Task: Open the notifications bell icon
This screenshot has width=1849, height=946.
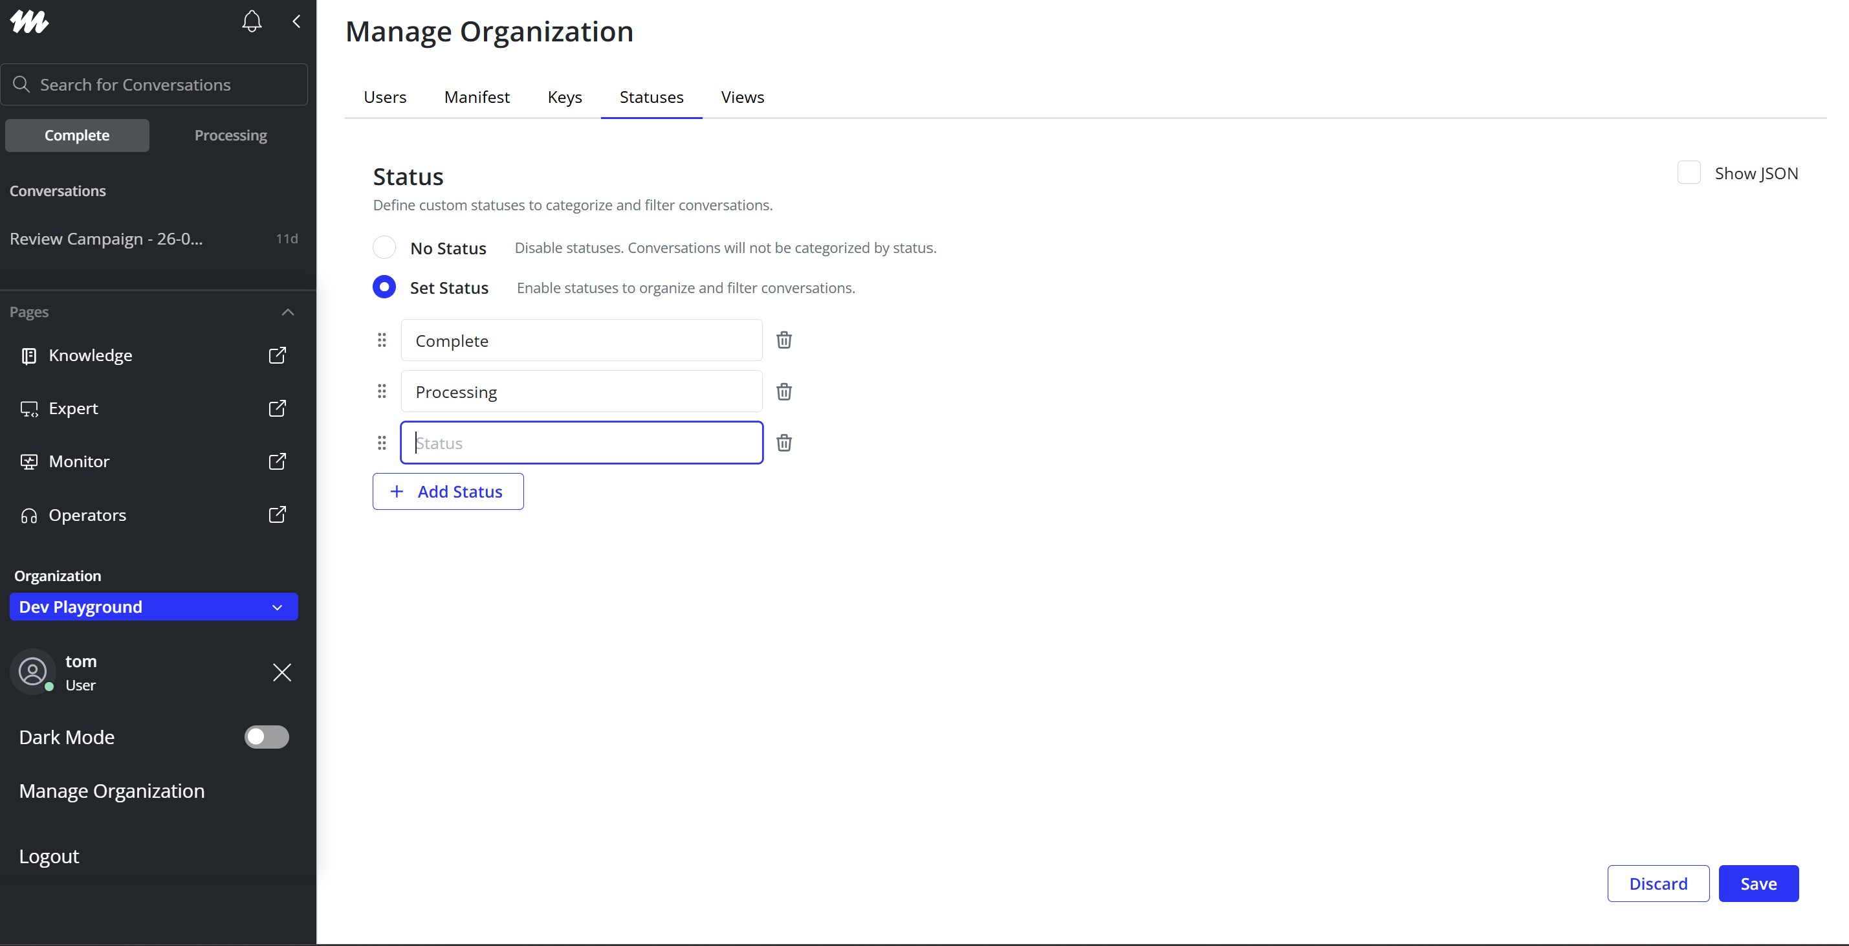Action: click(251, 21)
